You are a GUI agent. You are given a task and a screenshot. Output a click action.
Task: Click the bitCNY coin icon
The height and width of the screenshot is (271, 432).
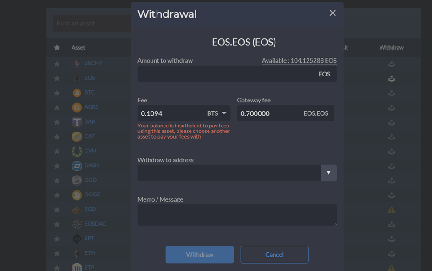[77, 63]
